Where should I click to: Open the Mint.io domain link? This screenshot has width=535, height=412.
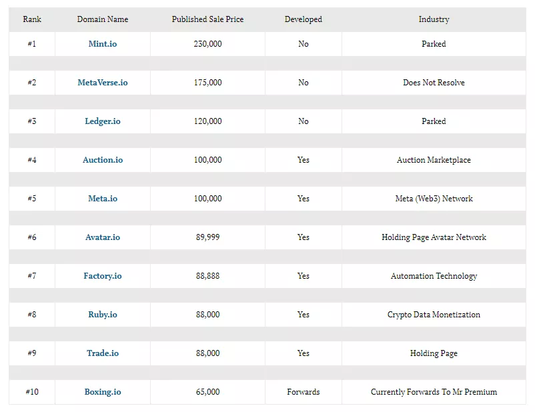[103, 44]
